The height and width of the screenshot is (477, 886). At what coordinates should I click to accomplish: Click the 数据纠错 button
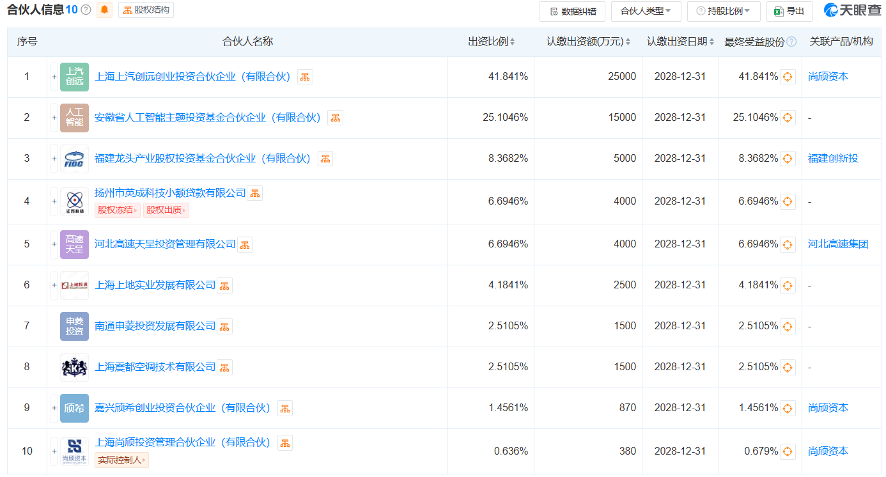[x=572, y=11]
